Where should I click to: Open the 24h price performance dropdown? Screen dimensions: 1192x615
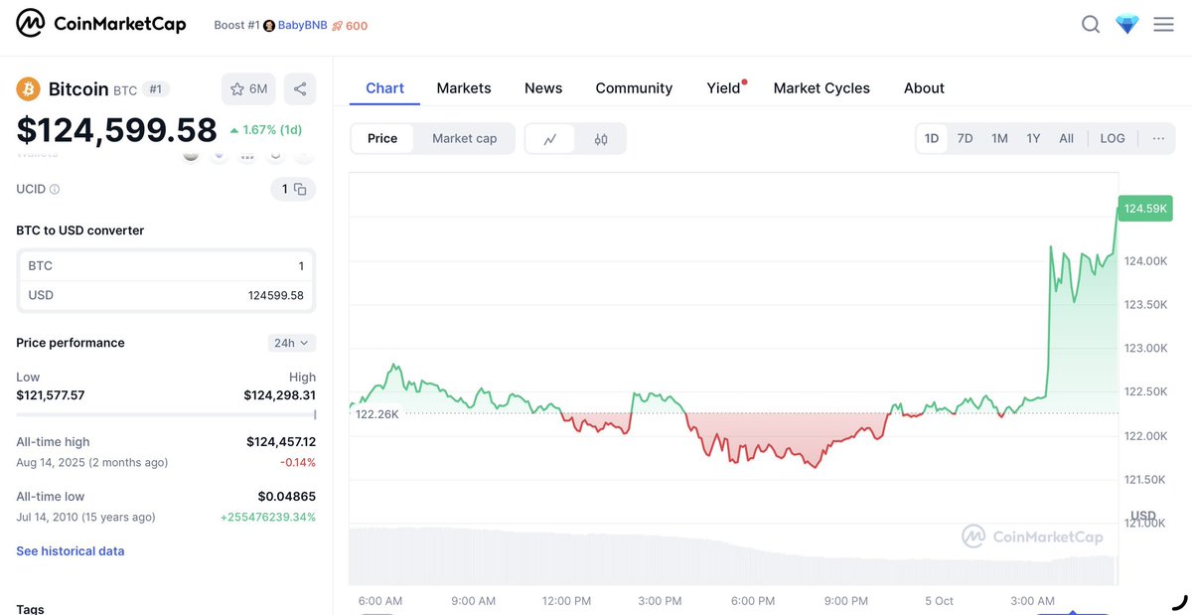pos(292,343)
